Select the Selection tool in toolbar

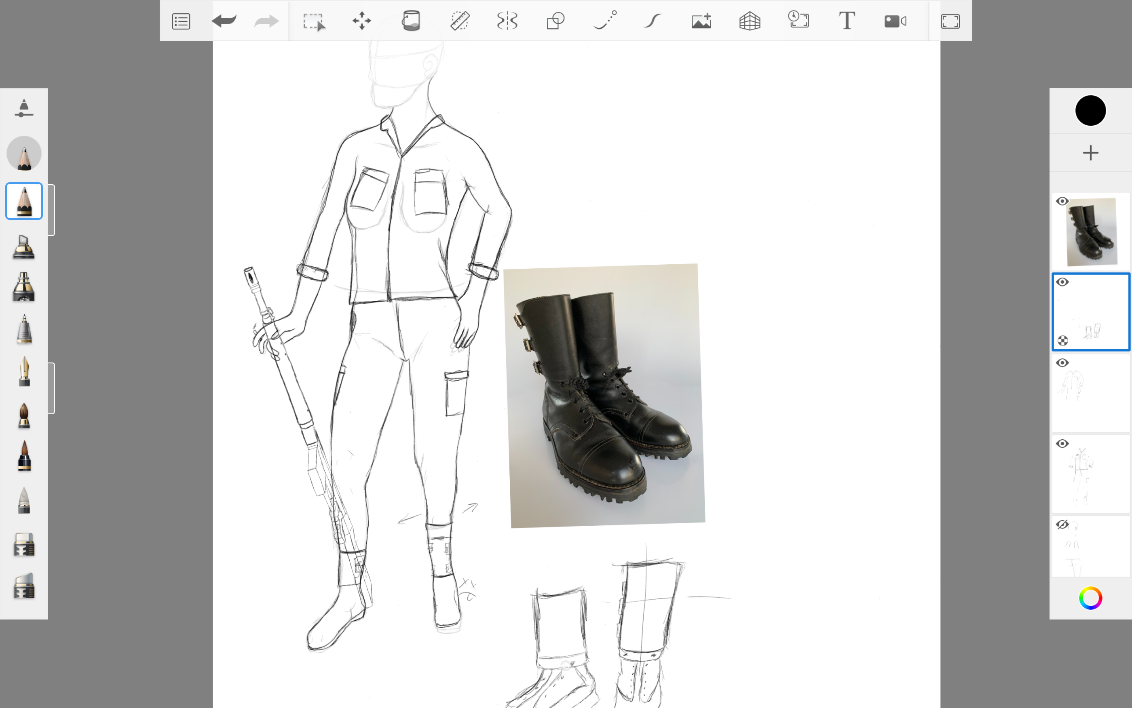[x=313, y=21]
